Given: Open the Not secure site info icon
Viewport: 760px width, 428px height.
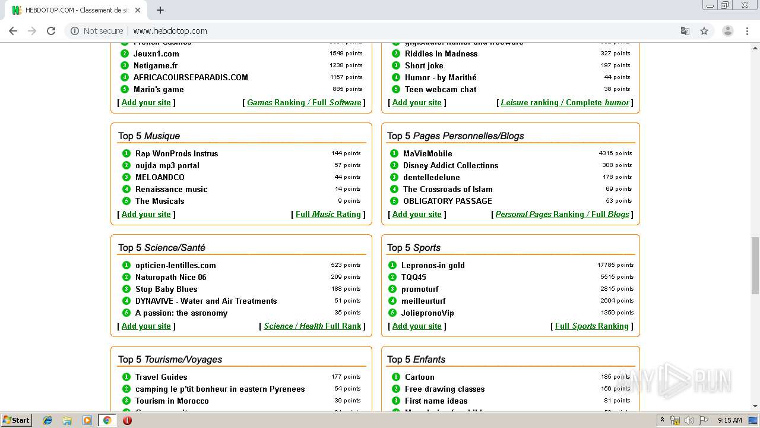Looking at the screenshot, I should point(75,31).
